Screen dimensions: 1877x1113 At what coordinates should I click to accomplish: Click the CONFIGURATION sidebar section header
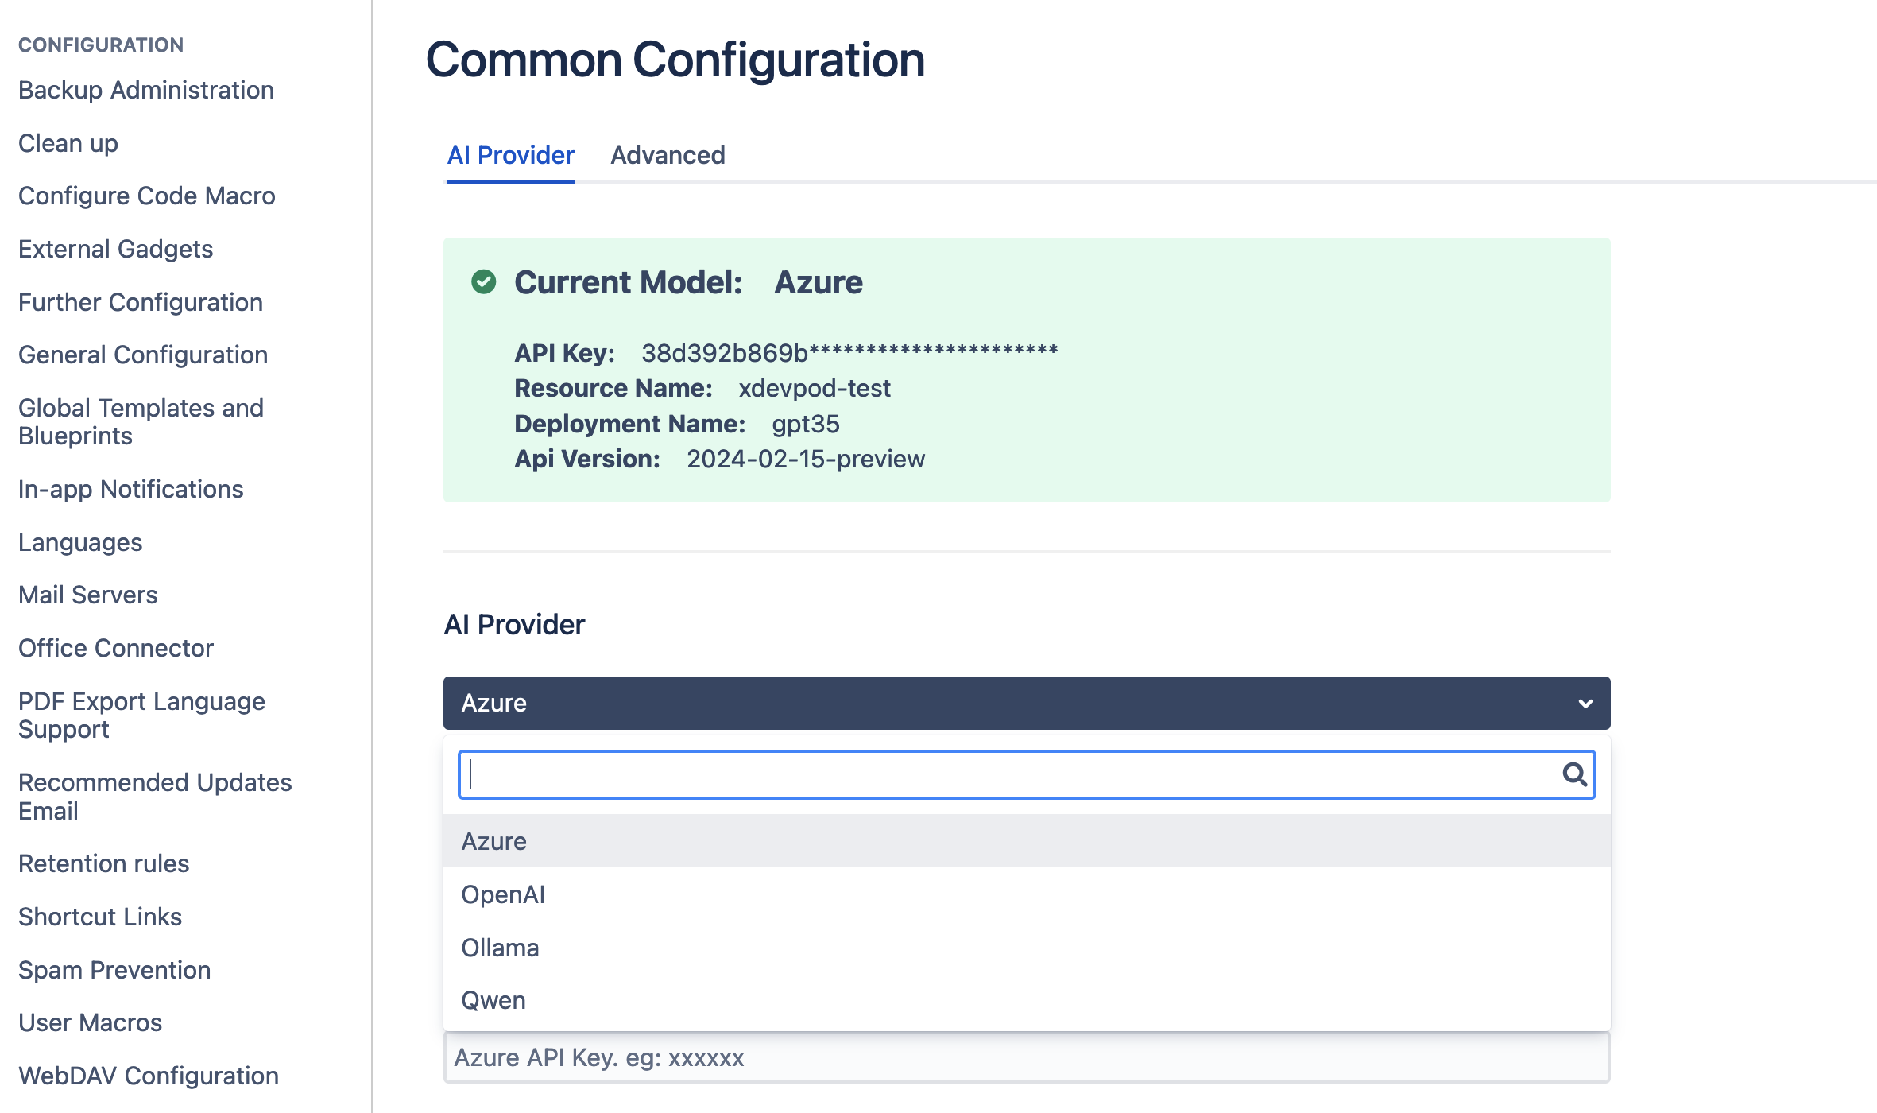tap(101, 45)
